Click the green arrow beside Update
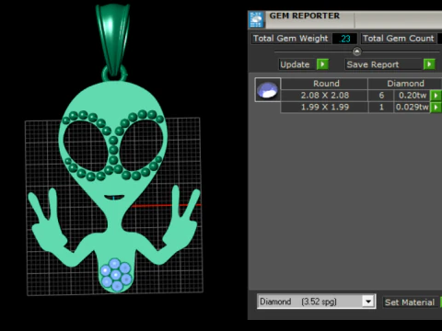 (322, 64)
